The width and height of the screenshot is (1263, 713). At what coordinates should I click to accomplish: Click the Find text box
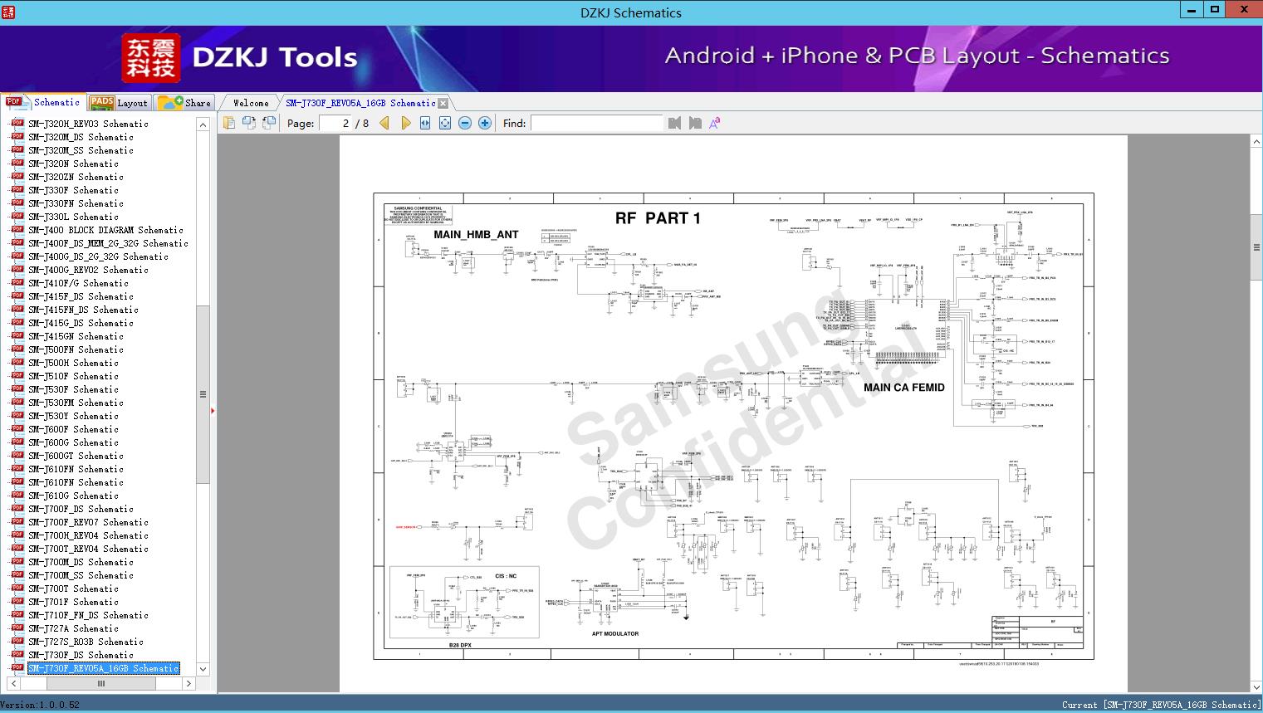coord(597,123)
